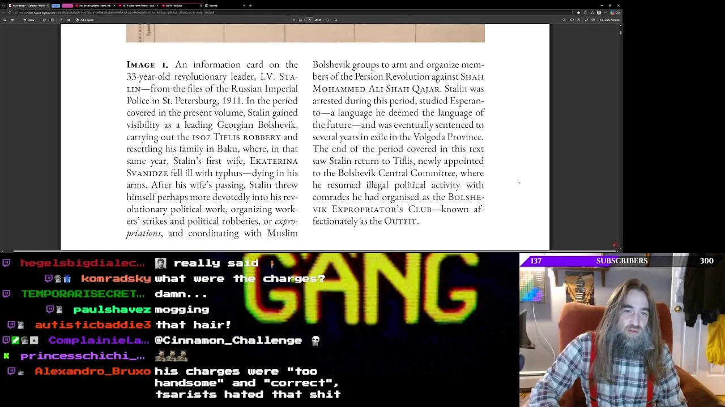The height and width of the screenshot is (407, 725).
Task: Zoom out the PDF with minus icon
Action: (x=287, y=20)
